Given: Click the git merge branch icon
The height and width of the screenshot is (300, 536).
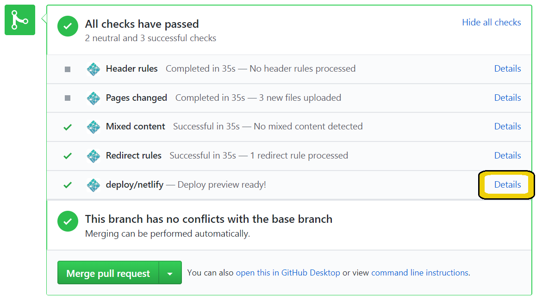Looking at the screenshot, I should click(x=20, y=20).
